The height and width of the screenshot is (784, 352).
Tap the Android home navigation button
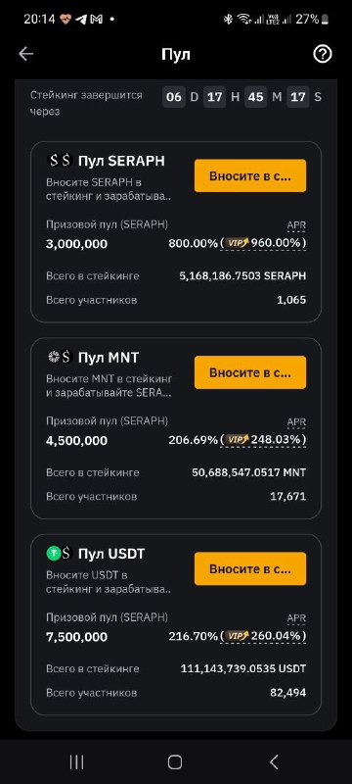[x=175, y=762]
